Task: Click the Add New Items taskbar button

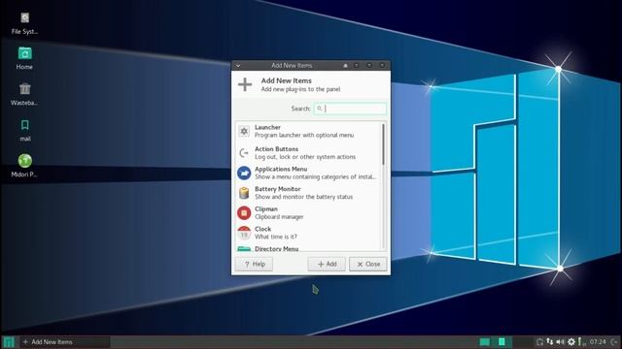Action: [x=65, y=342]
